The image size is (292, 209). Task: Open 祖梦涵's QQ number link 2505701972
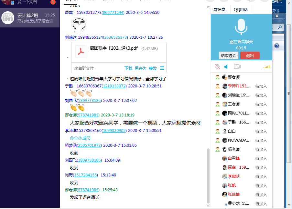click(89, 145)
